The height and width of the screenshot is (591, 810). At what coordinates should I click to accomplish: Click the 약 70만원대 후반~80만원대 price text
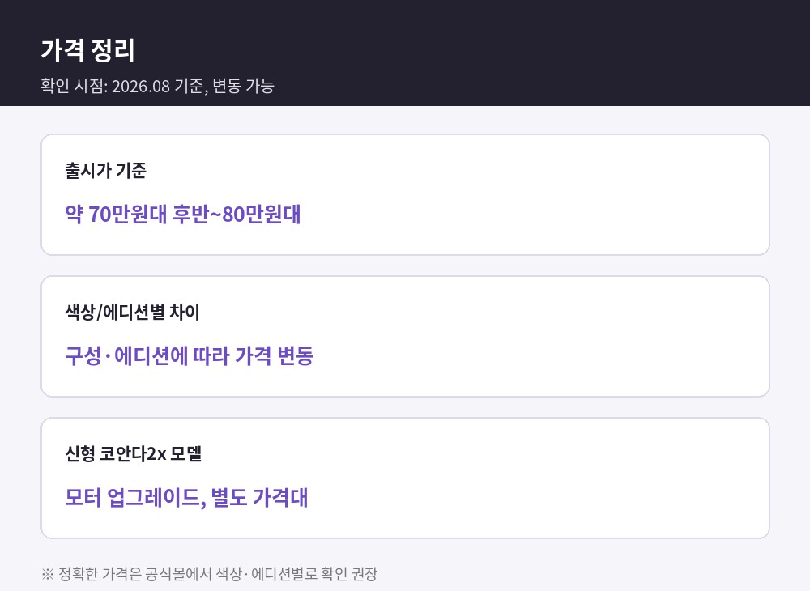pos(183,215)
